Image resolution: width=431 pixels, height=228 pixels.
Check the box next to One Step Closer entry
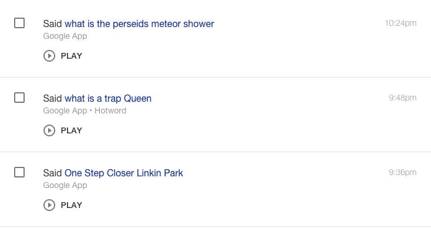19,172
